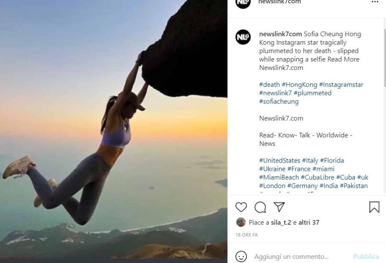Open comments via speech bubble icon
Viewport: 386px width, 263px height.
click(x=260, y=207)
